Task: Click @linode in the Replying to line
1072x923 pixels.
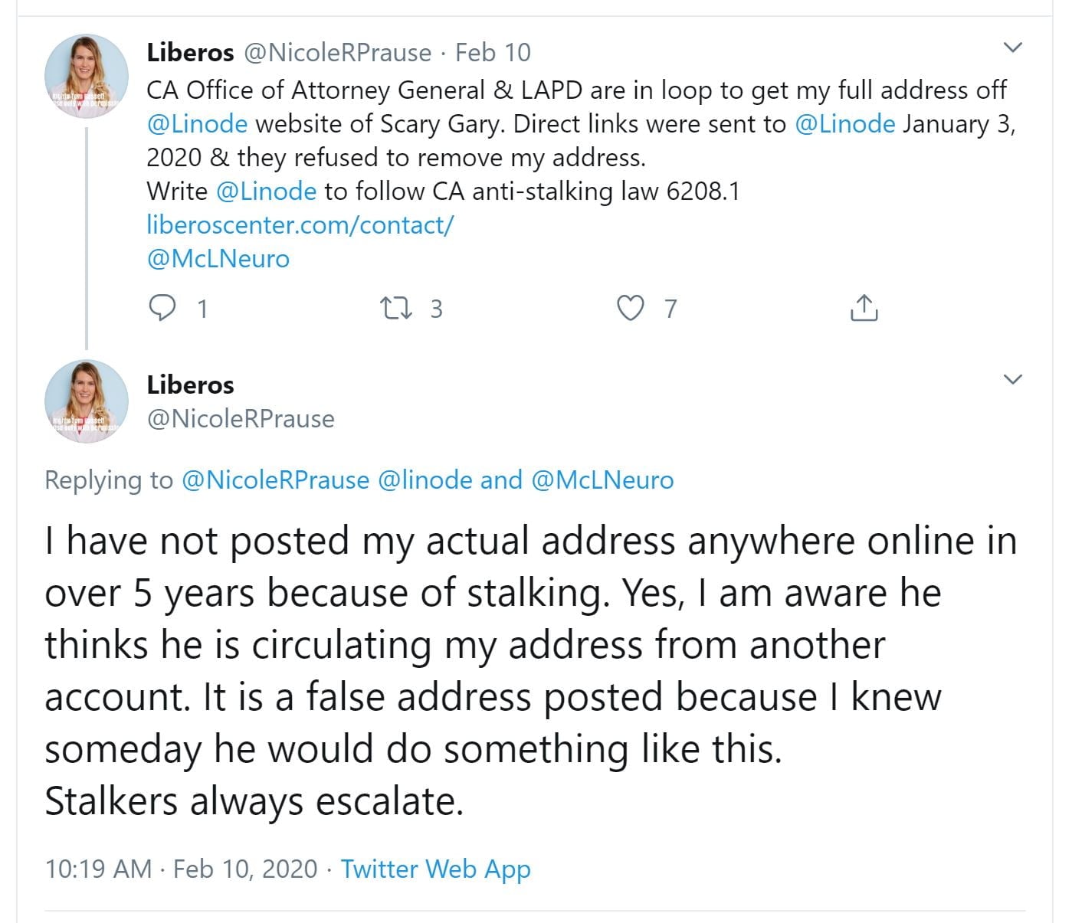Action: point(425,480)
